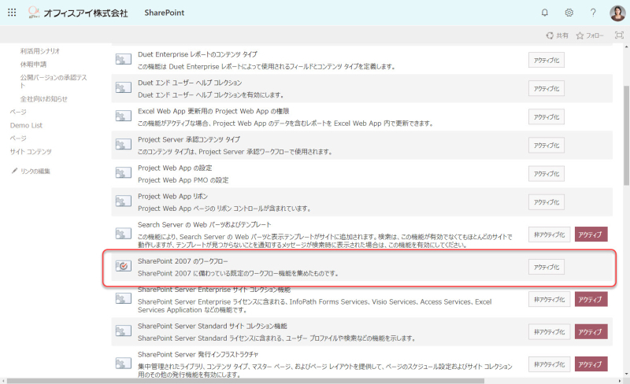Activate Excel Web App 更新用の権限 feature
This screenshot has height=384, width=630.
coord(547,117)
